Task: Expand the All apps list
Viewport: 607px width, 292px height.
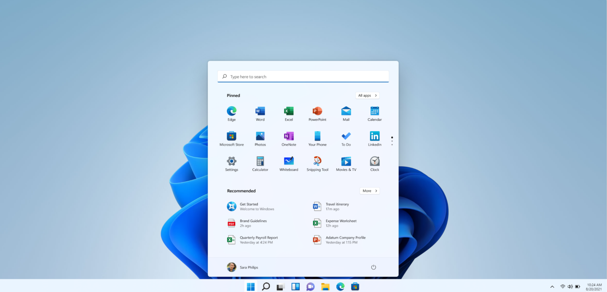Action: 367,95
